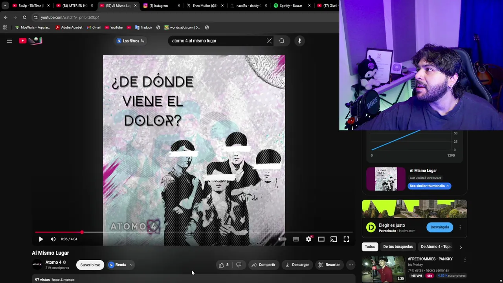Image resolution: width=503 pixels, height=283 pixels.
Task: Open the Gmail bookmark
Action: 94,28
